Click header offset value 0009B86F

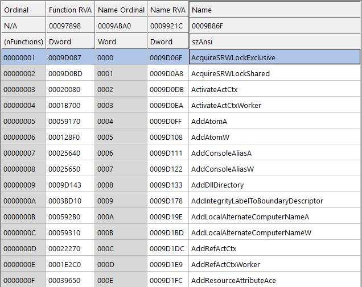(274, 26)
